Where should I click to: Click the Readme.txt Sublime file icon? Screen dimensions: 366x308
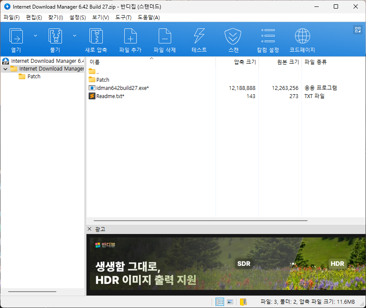92,96
